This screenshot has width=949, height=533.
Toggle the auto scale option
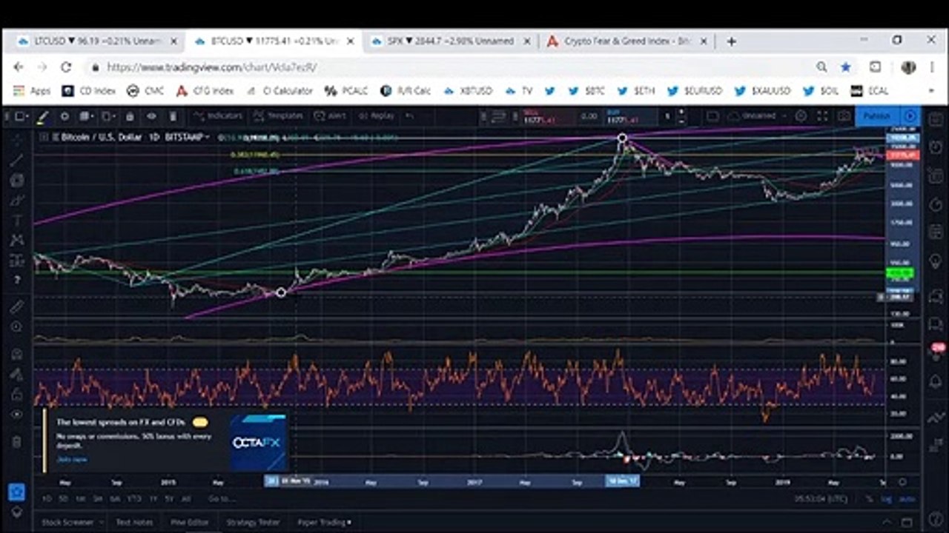tap(906, 499)
